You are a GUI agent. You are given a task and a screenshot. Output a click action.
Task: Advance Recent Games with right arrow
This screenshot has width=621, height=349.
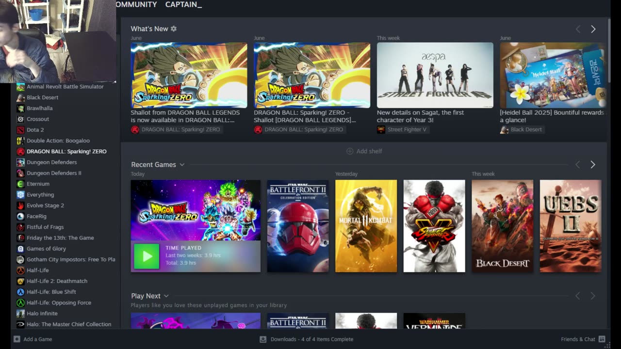(592, 165)
